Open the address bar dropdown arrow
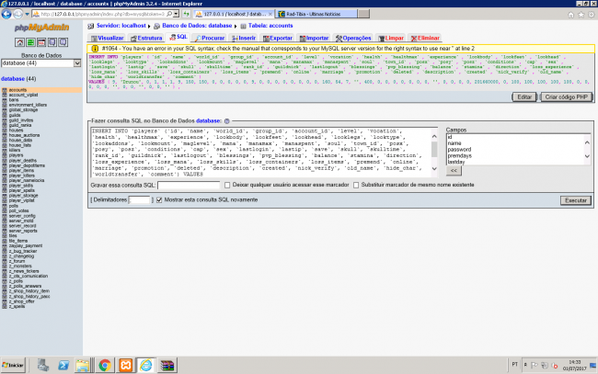 [176, 14]
